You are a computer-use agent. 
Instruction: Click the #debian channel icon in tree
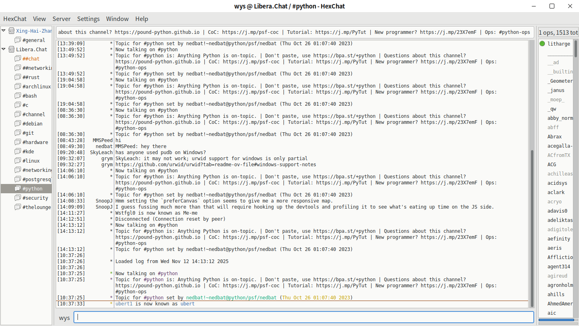pos(17,123)
